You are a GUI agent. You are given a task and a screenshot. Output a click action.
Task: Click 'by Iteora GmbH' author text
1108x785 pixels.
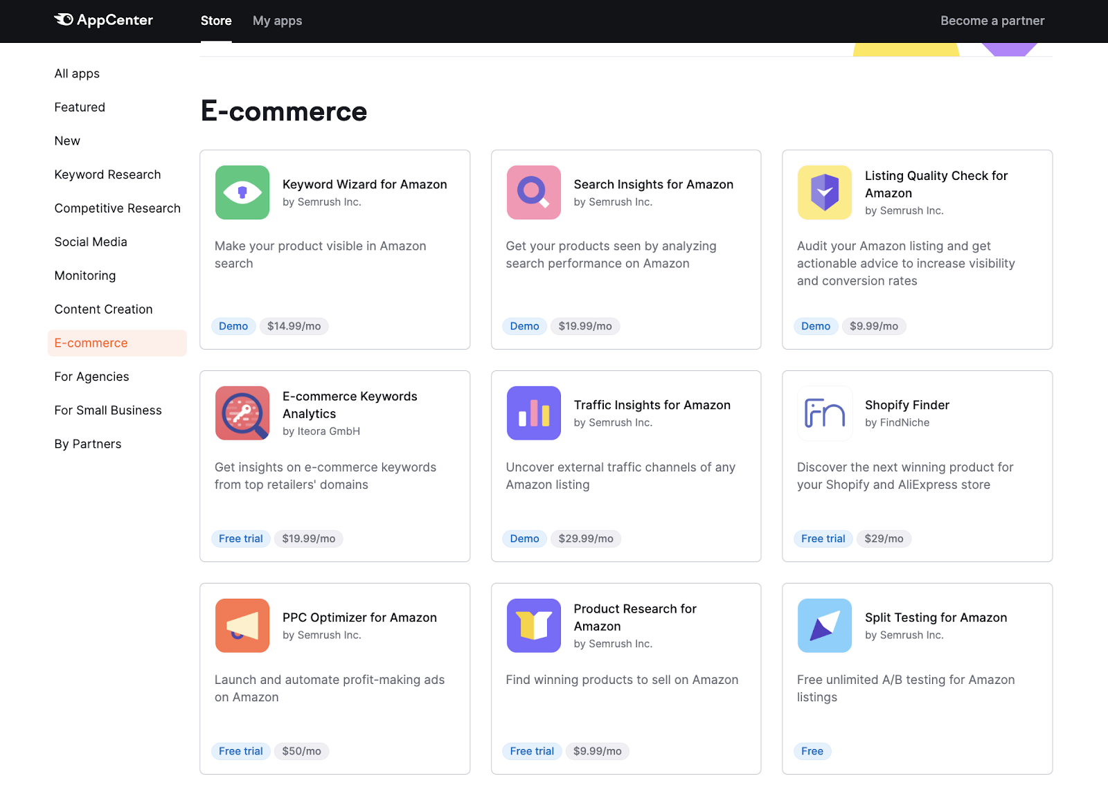[x=321, y=431]
